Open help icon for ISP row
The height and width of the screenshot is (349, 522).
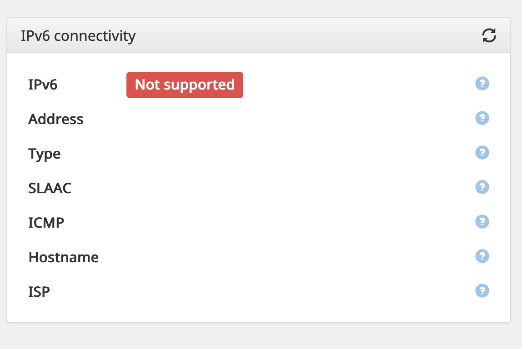pos(482,291)
